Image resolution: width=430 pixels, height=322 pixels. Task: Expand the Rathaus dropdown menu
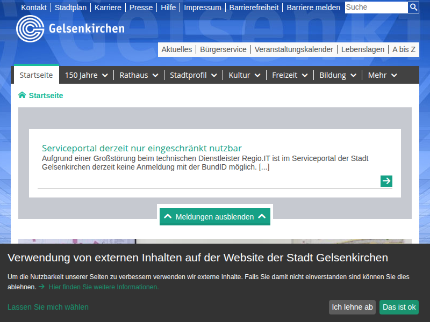pyautogui.click(x=139, y=75)
